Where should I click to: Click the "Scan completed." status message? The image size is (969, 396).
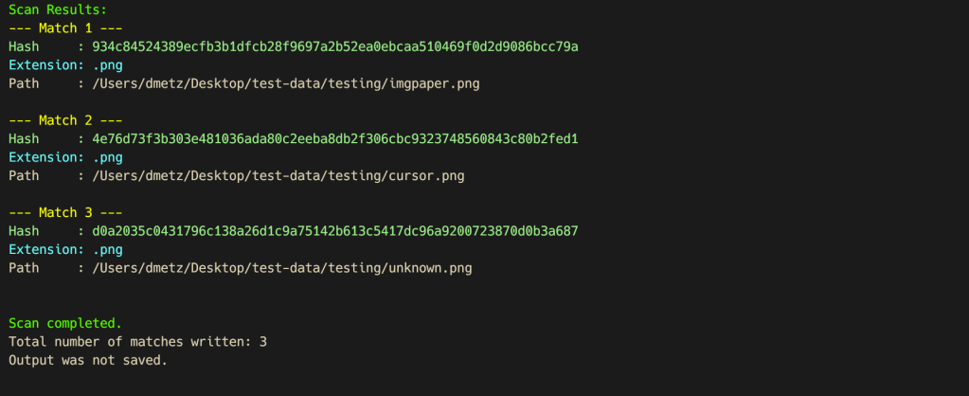tap(64, 323)
